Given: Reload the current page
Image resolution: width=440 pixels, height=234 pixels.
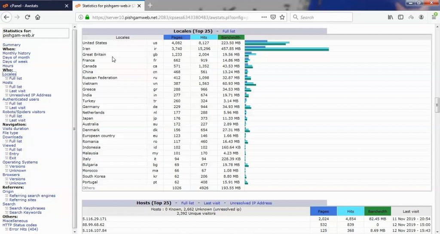Looking at the screenshot, I should [27, 17].
